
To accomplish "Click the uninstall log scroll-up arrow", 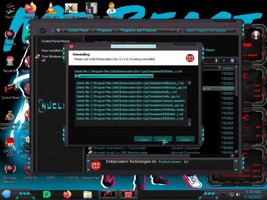I will tap(189, 83).
